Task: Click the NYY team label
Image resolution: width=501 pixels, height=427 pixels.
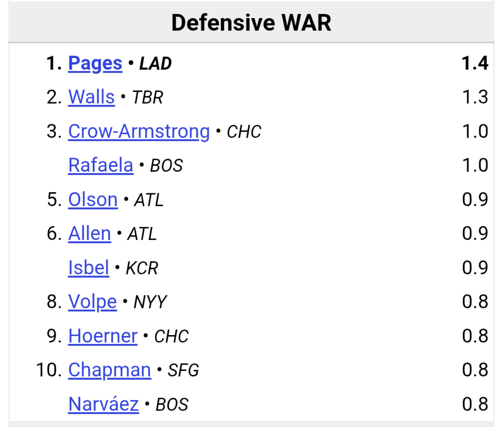Action: coord(150,302)
